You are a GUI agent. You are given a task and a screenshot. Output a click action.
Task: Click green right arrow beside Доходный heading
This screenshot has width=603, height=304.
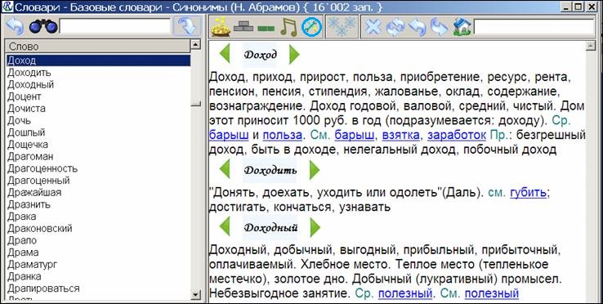click(315, 227)
